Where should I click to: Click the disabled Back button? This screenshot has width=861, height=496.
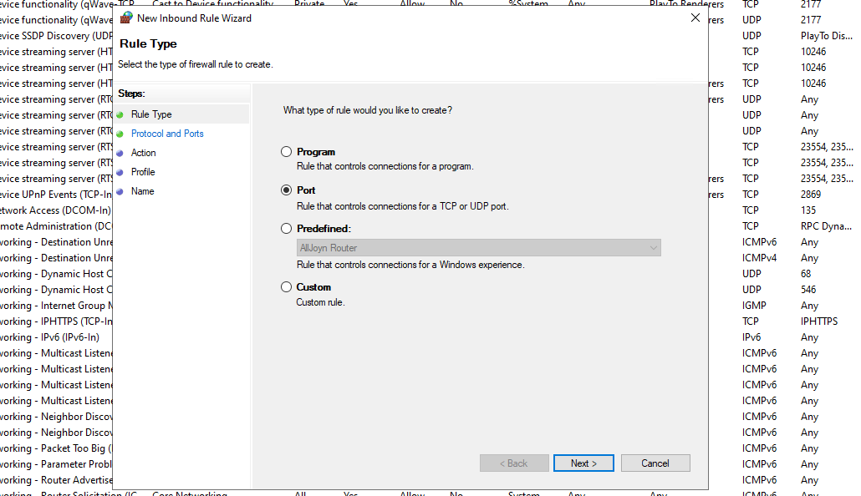tap(514, 463)
